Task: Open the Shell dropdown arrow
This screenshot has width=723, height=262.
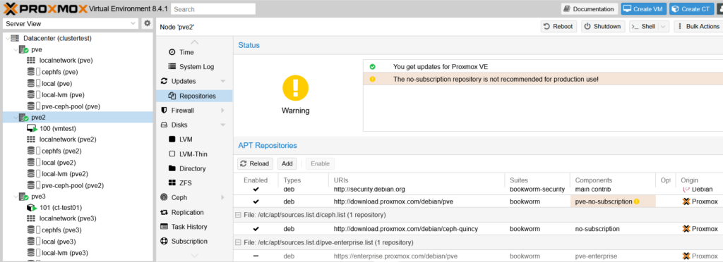Action: tap(664, 27)
